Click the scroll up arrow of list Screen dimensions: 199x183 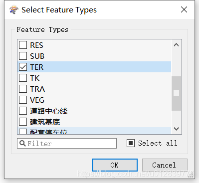coord(176,45)
